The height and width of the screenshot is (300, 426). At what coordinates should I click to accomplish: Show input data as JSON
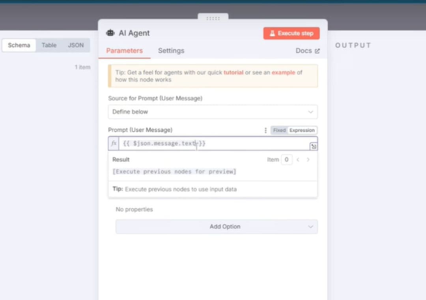coord(76,45)
